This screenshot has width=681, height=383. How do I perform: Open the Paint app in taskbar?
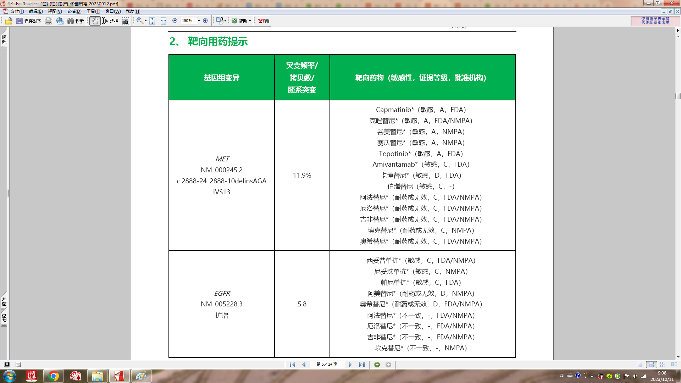coord(142,376)
